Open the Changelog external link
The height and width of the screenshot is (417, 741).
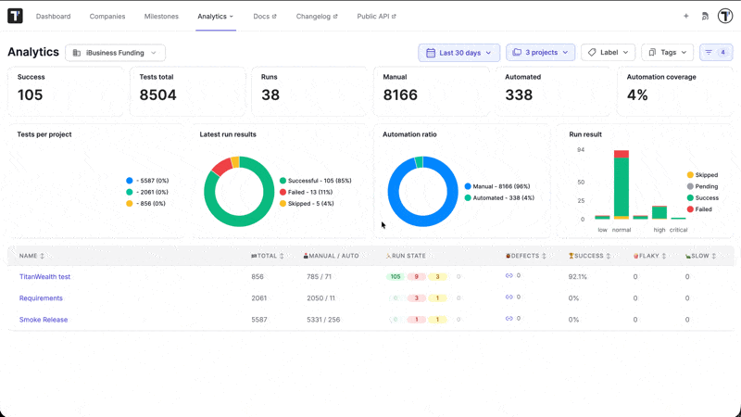point(317,16)
